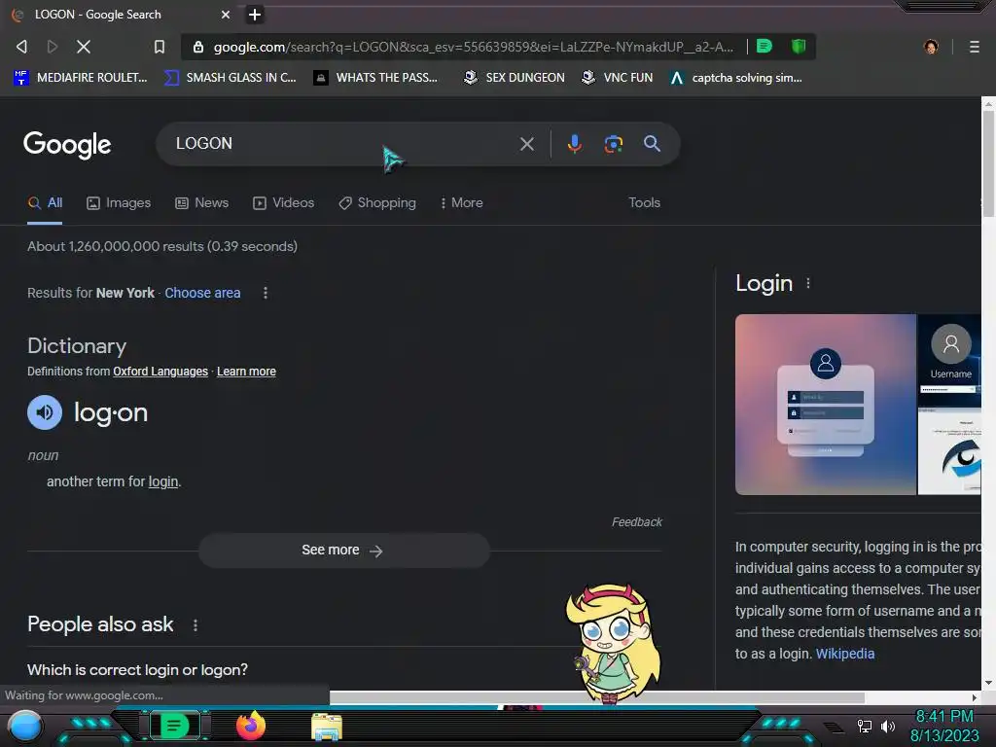
Task: Open Firefox from the taskbar
Action: pyautogui.click(x=251, y=726)
